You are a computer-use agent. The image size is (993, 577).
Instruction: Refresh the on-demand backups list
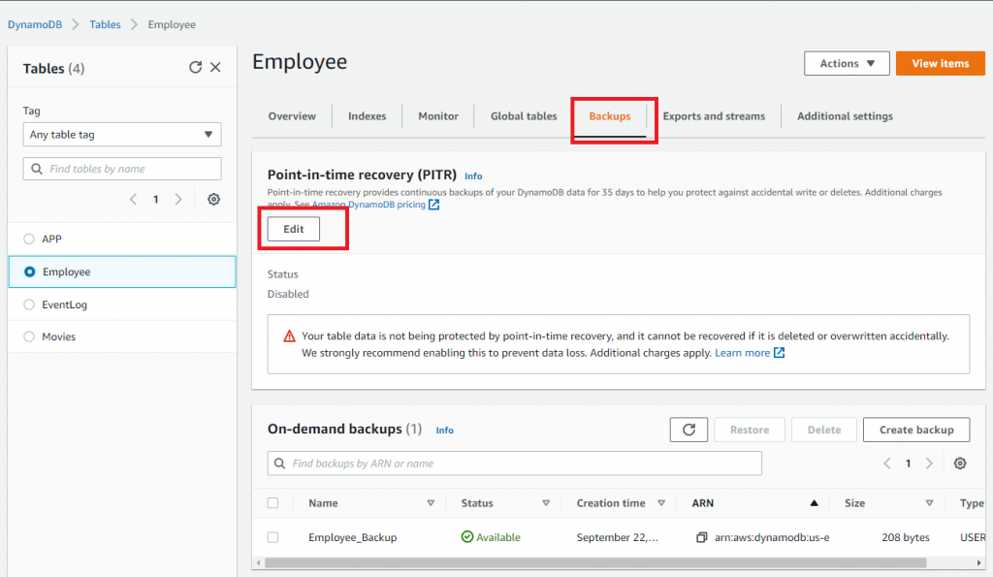(689, 430)
